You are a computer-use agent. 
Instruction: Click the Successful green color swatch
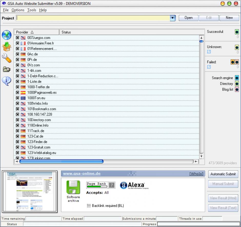[237, 32]
